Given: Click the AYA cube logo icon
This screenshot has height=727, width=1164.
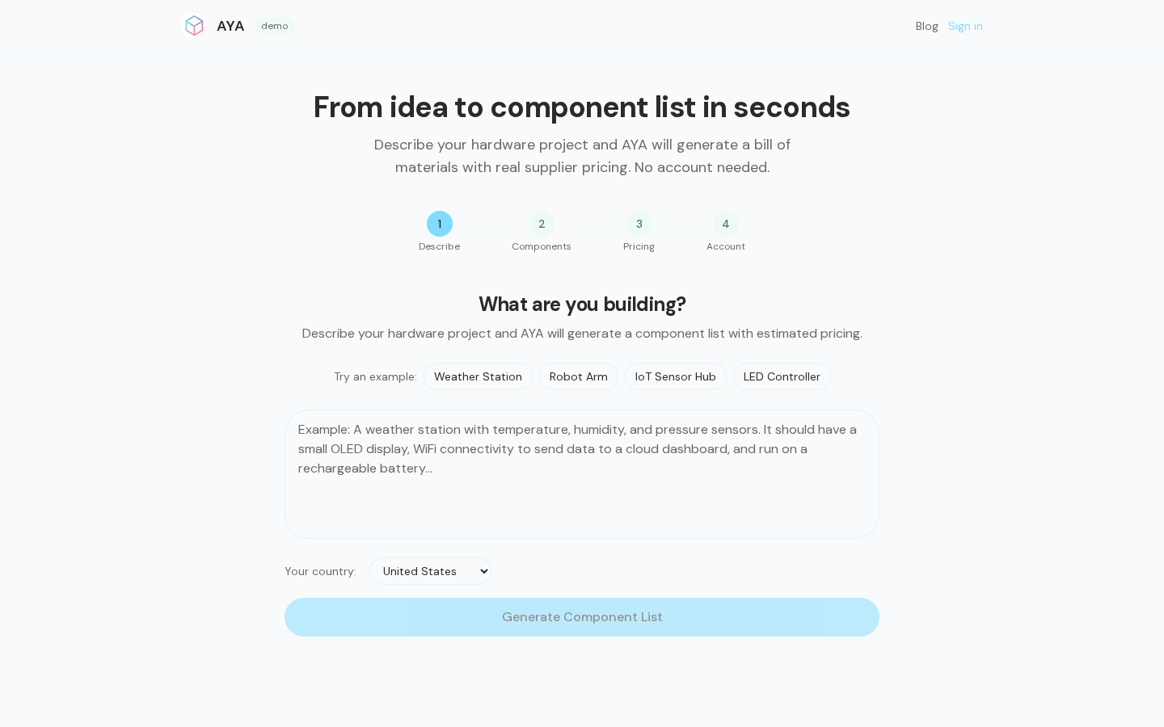Looking at the screenshot, I should [194, 26].
